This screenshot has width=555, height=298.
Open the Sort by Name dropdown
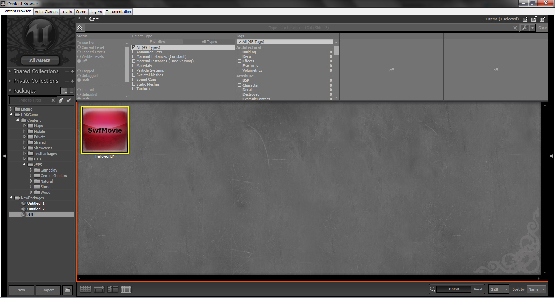coord(536,289)
